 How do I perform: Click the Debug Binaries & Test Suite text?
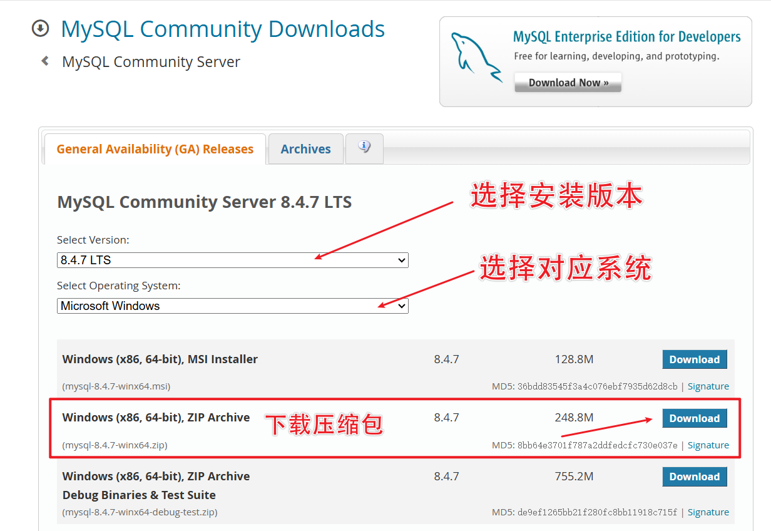(x=139, y=495)
